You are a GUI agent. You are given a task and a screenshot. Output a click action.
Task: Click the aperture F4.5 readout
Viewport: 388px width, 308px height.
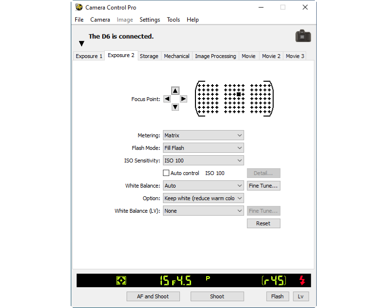point(181,280)
